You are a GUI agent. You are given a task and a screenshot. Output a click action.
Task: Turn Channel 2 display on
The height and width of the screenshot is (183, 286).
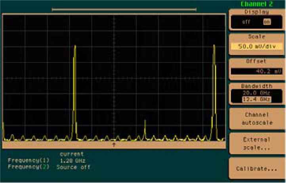267,22
